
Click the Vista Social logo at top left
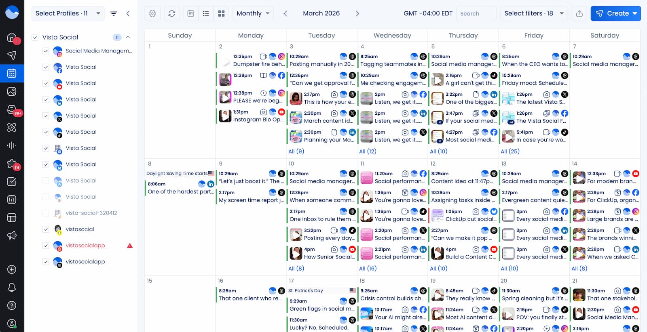[x=12, y=13]
